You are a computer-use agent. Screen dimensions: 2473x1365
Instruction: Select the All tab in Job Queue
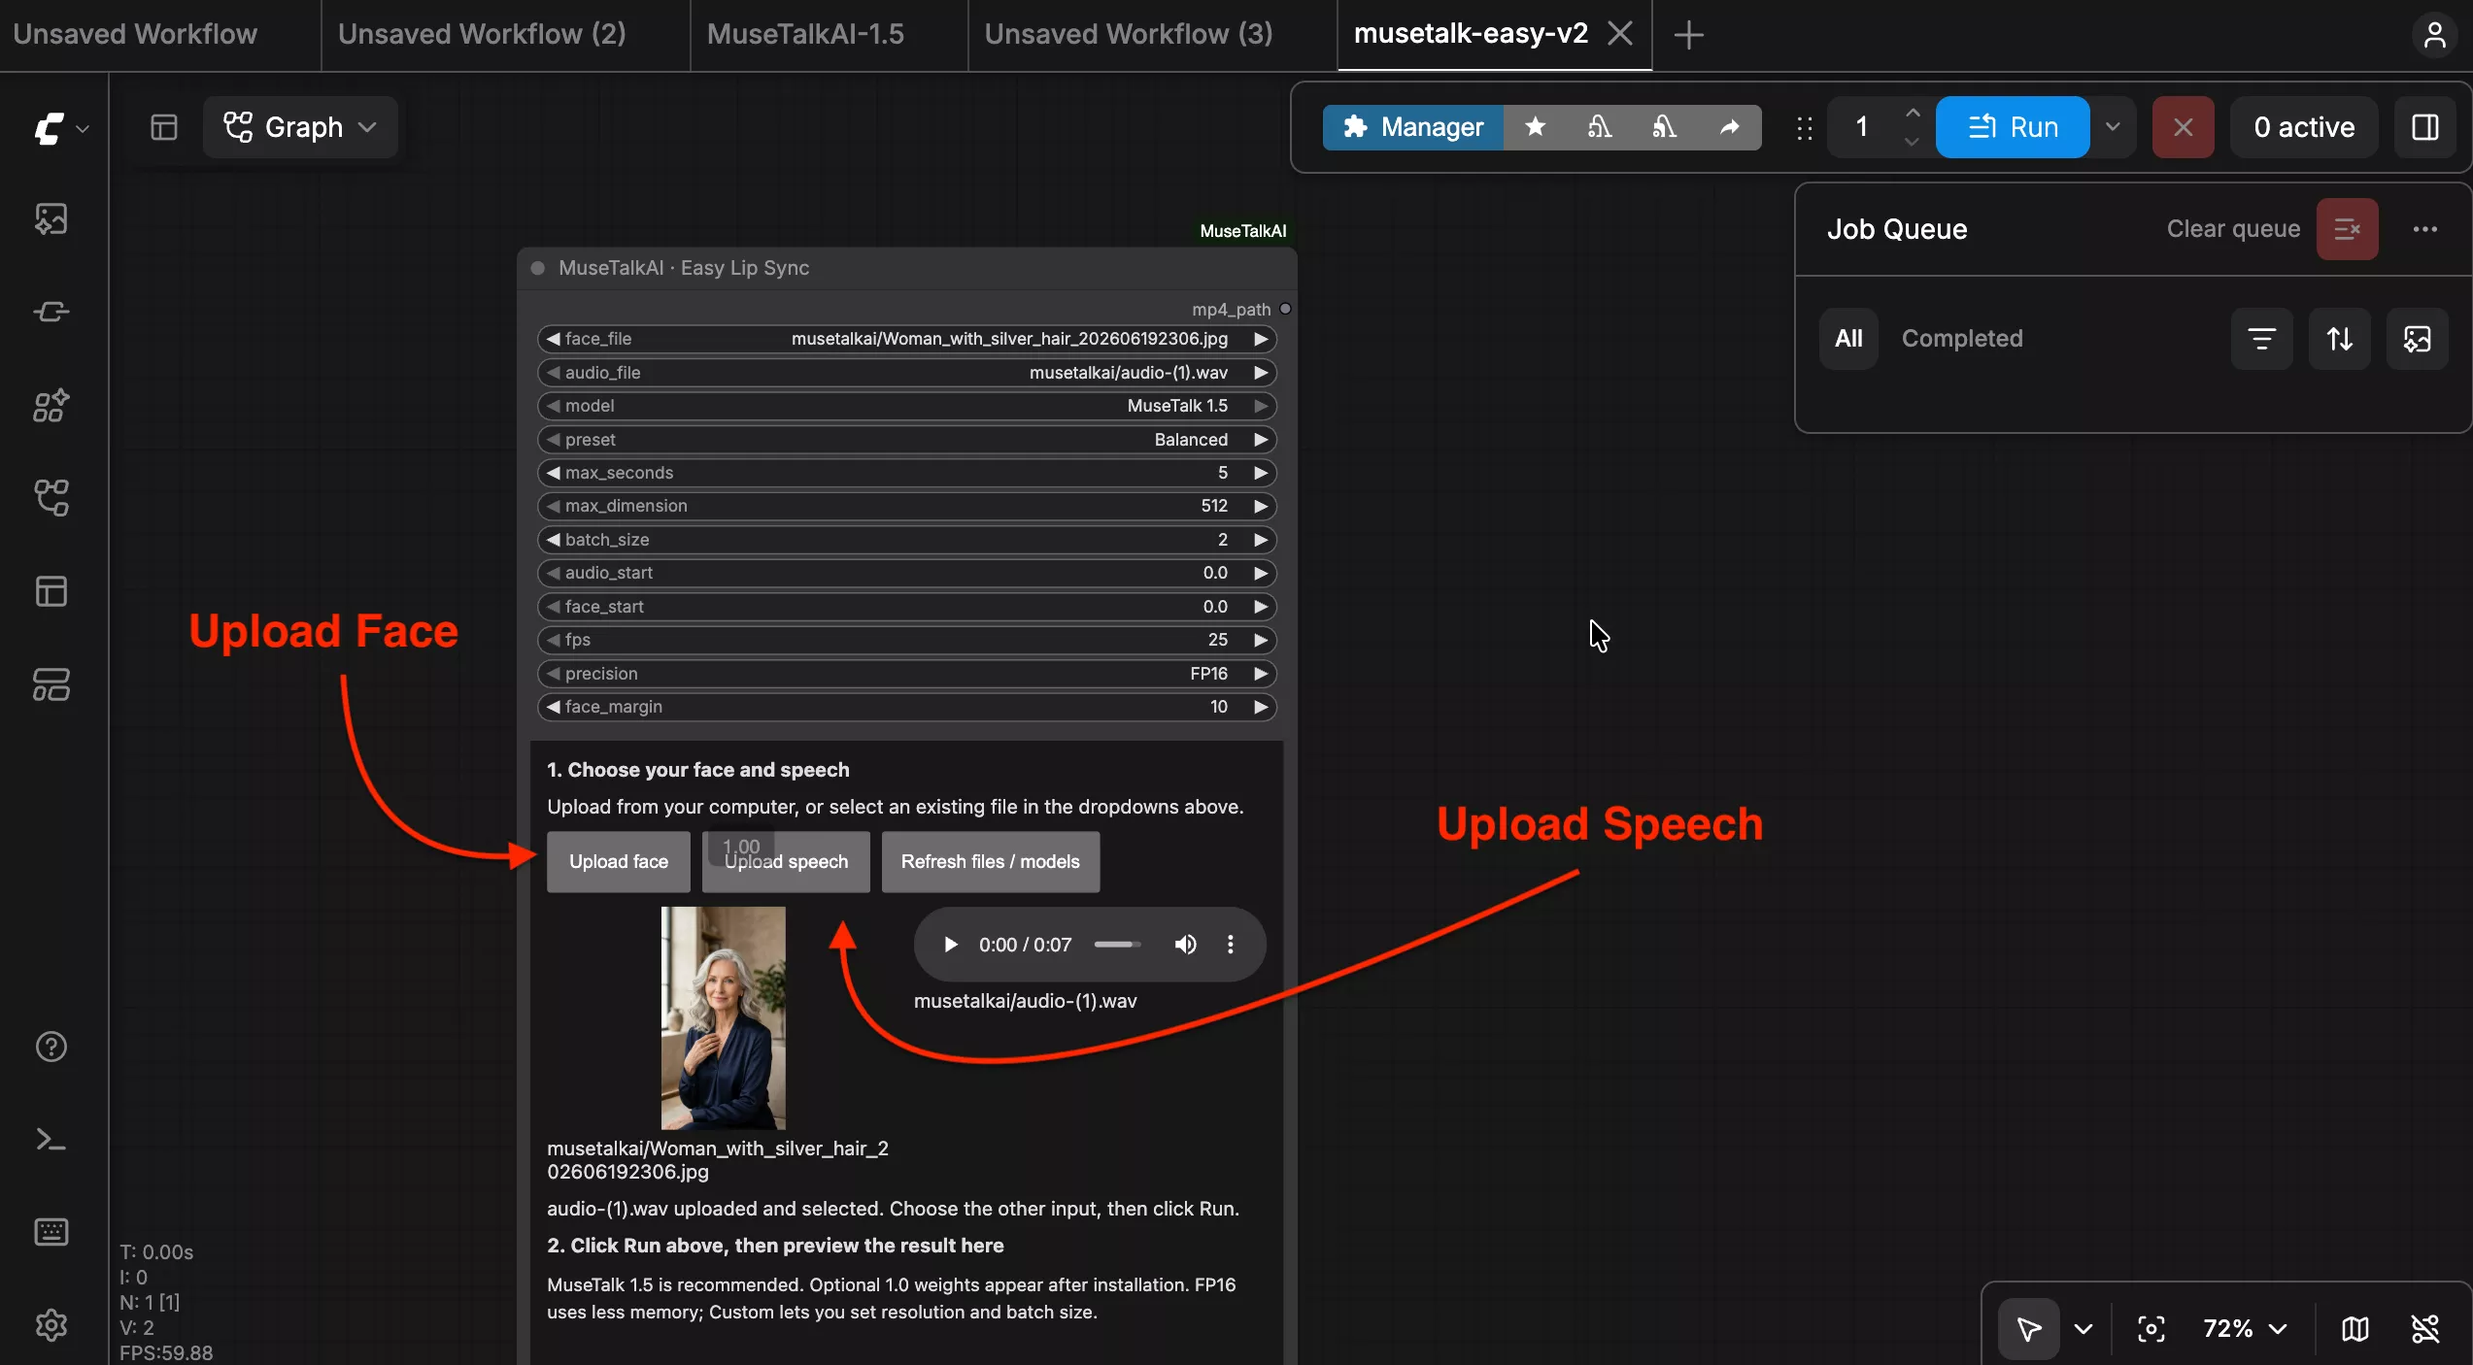point(1848,339)
